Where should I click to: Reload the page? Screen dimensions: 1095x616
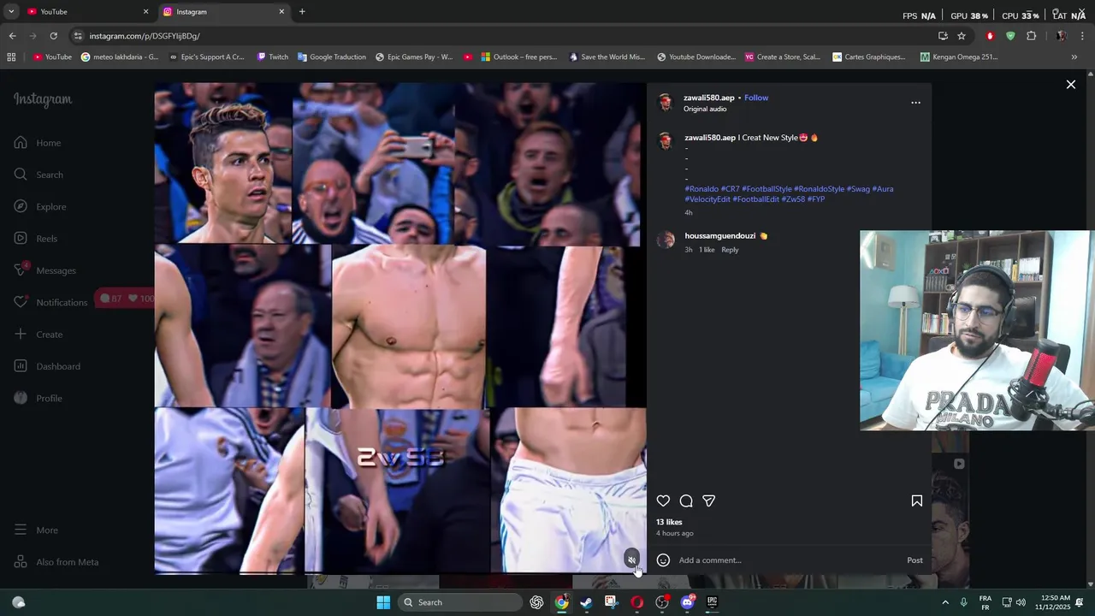coord(53,36)
